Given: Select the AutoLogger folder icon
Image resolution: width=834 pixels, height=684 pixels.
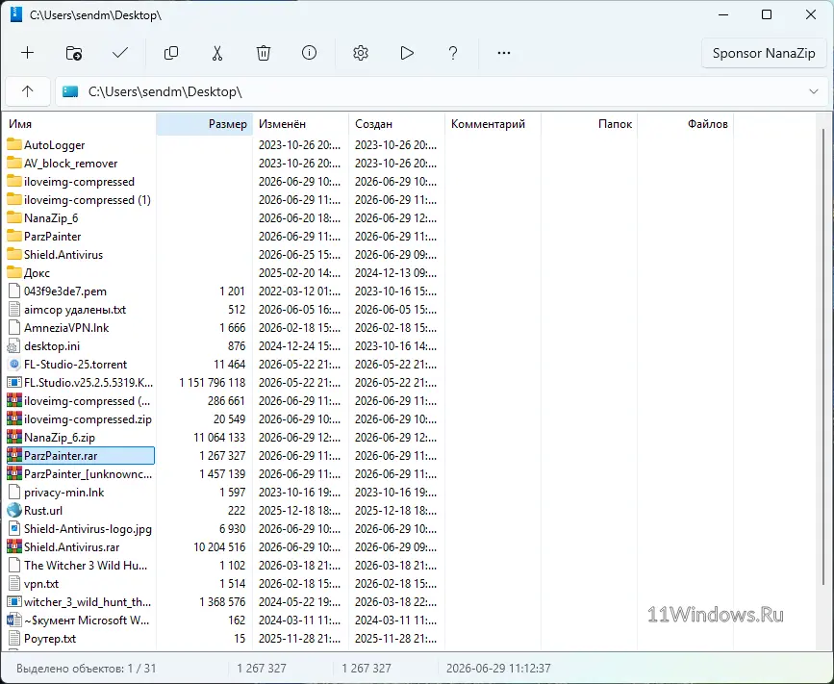Looking at the screenshot, I should pos(13,144).
